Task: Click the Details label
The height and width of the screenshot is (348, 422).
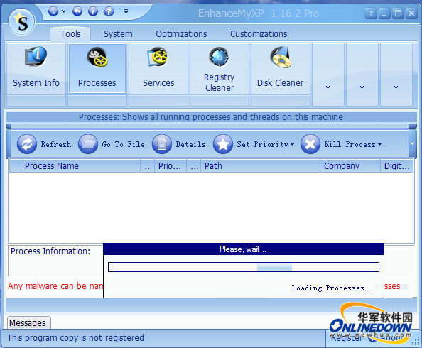Action: click(x=191, y=144)
